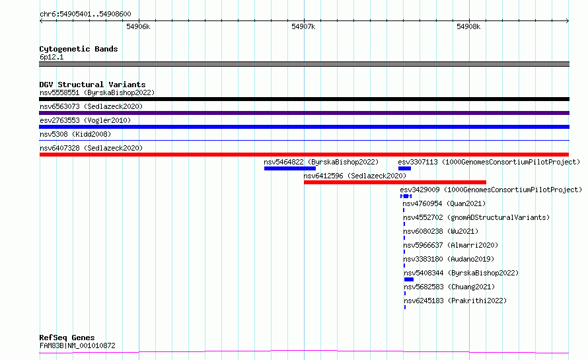
Task: Select the thick blue esv2763553 bar
Action: (304, 127)
